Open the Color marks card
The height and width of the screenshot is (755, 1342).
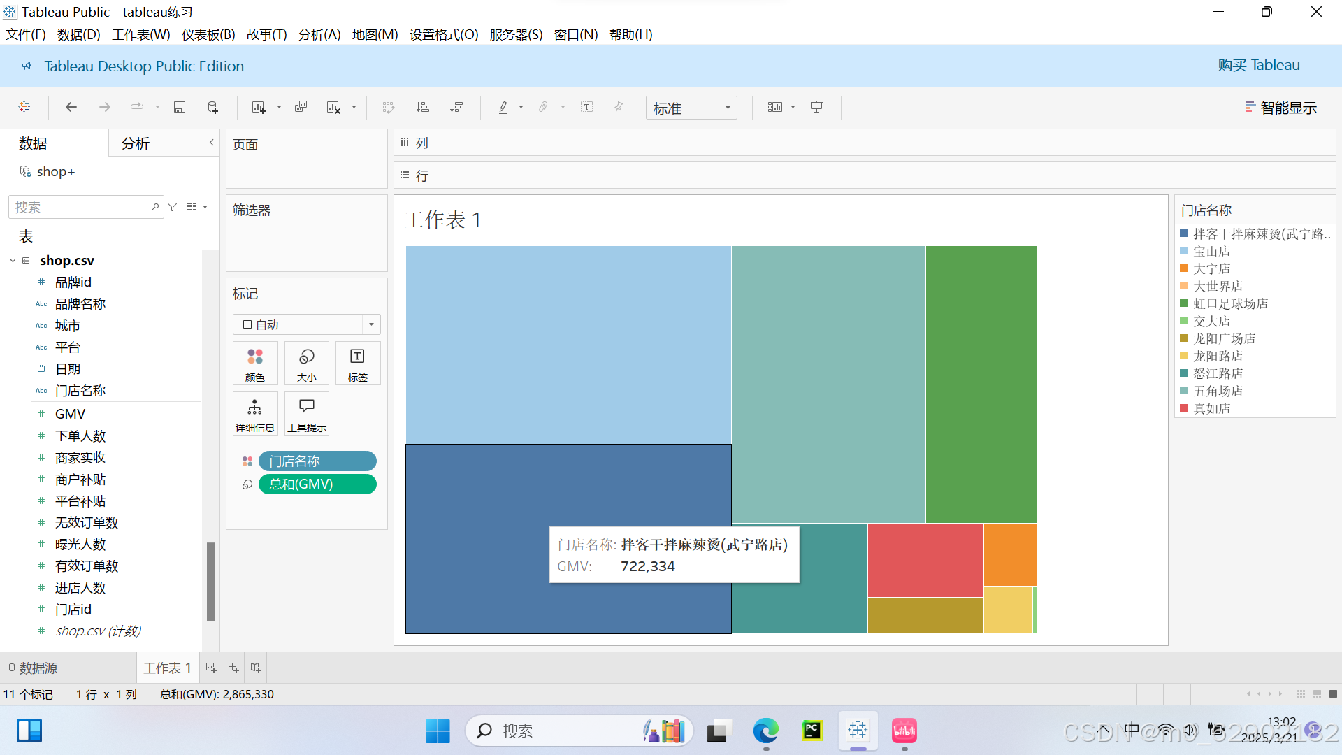tap(255, 364)
